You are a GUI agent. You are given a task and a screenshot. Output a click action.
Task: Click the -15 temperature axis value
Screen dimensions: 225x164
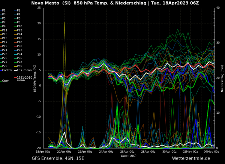38,133
